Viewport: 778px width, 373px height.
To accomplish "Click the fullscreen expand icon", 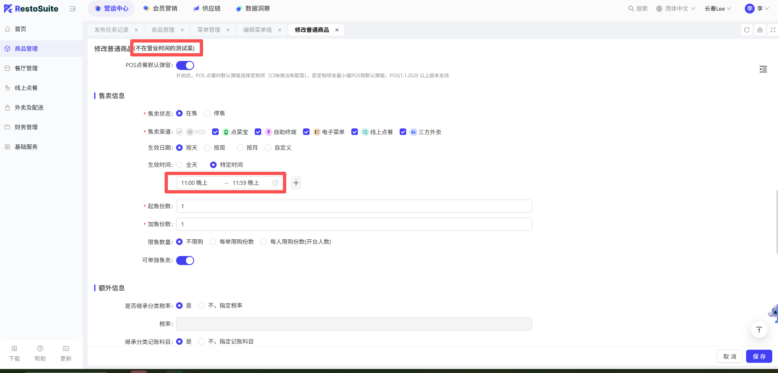I will click(773, 30).
